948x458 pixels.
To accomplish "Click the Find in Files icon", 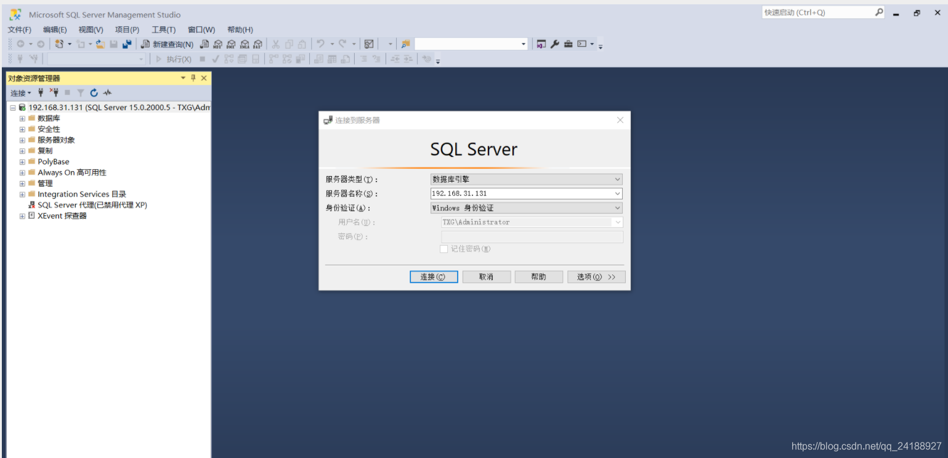I will pos(405,44).
